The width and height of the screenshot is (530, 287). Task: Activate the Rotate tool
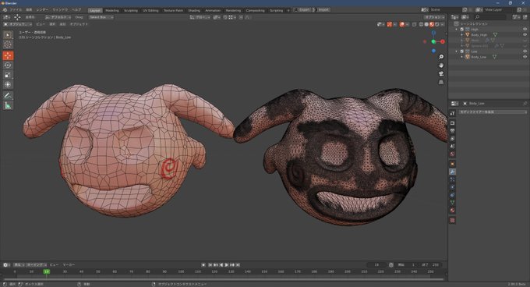[x=8, y=66]
